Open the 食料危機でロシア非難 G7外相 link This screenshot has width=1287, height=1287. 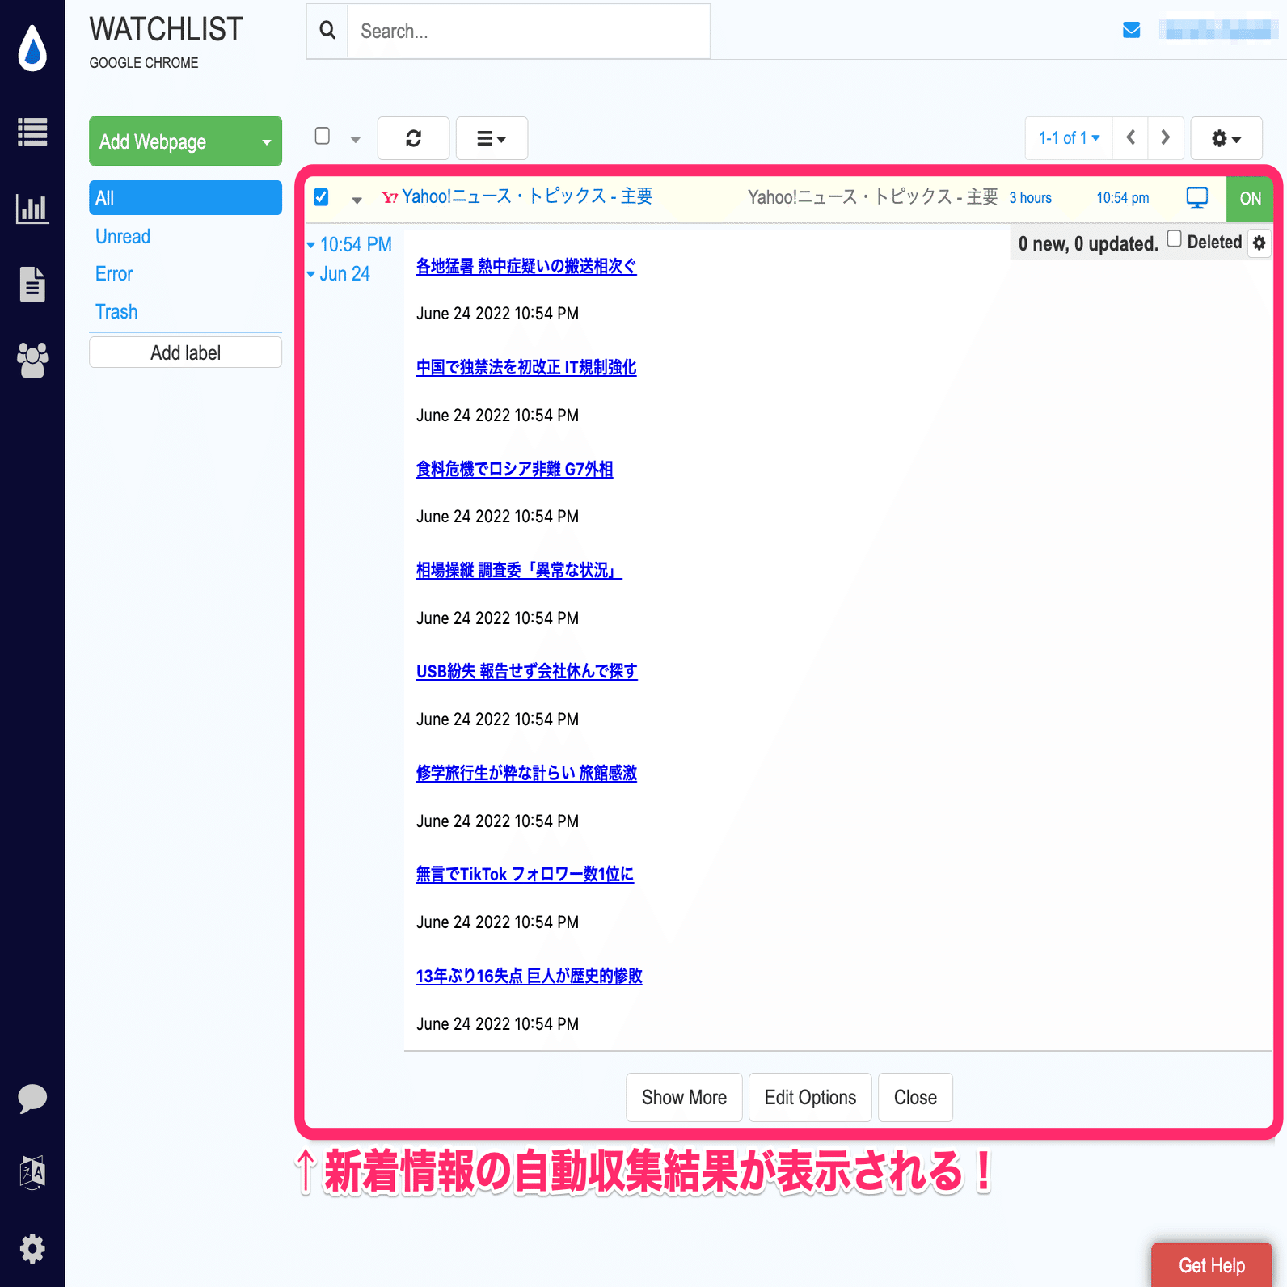514,469
